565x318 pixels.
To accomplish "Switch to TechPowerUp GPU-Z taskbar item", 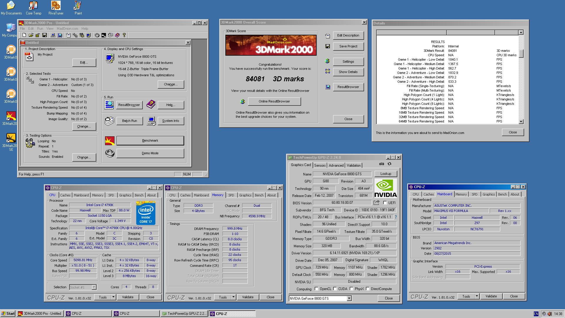I will (184, 314).
